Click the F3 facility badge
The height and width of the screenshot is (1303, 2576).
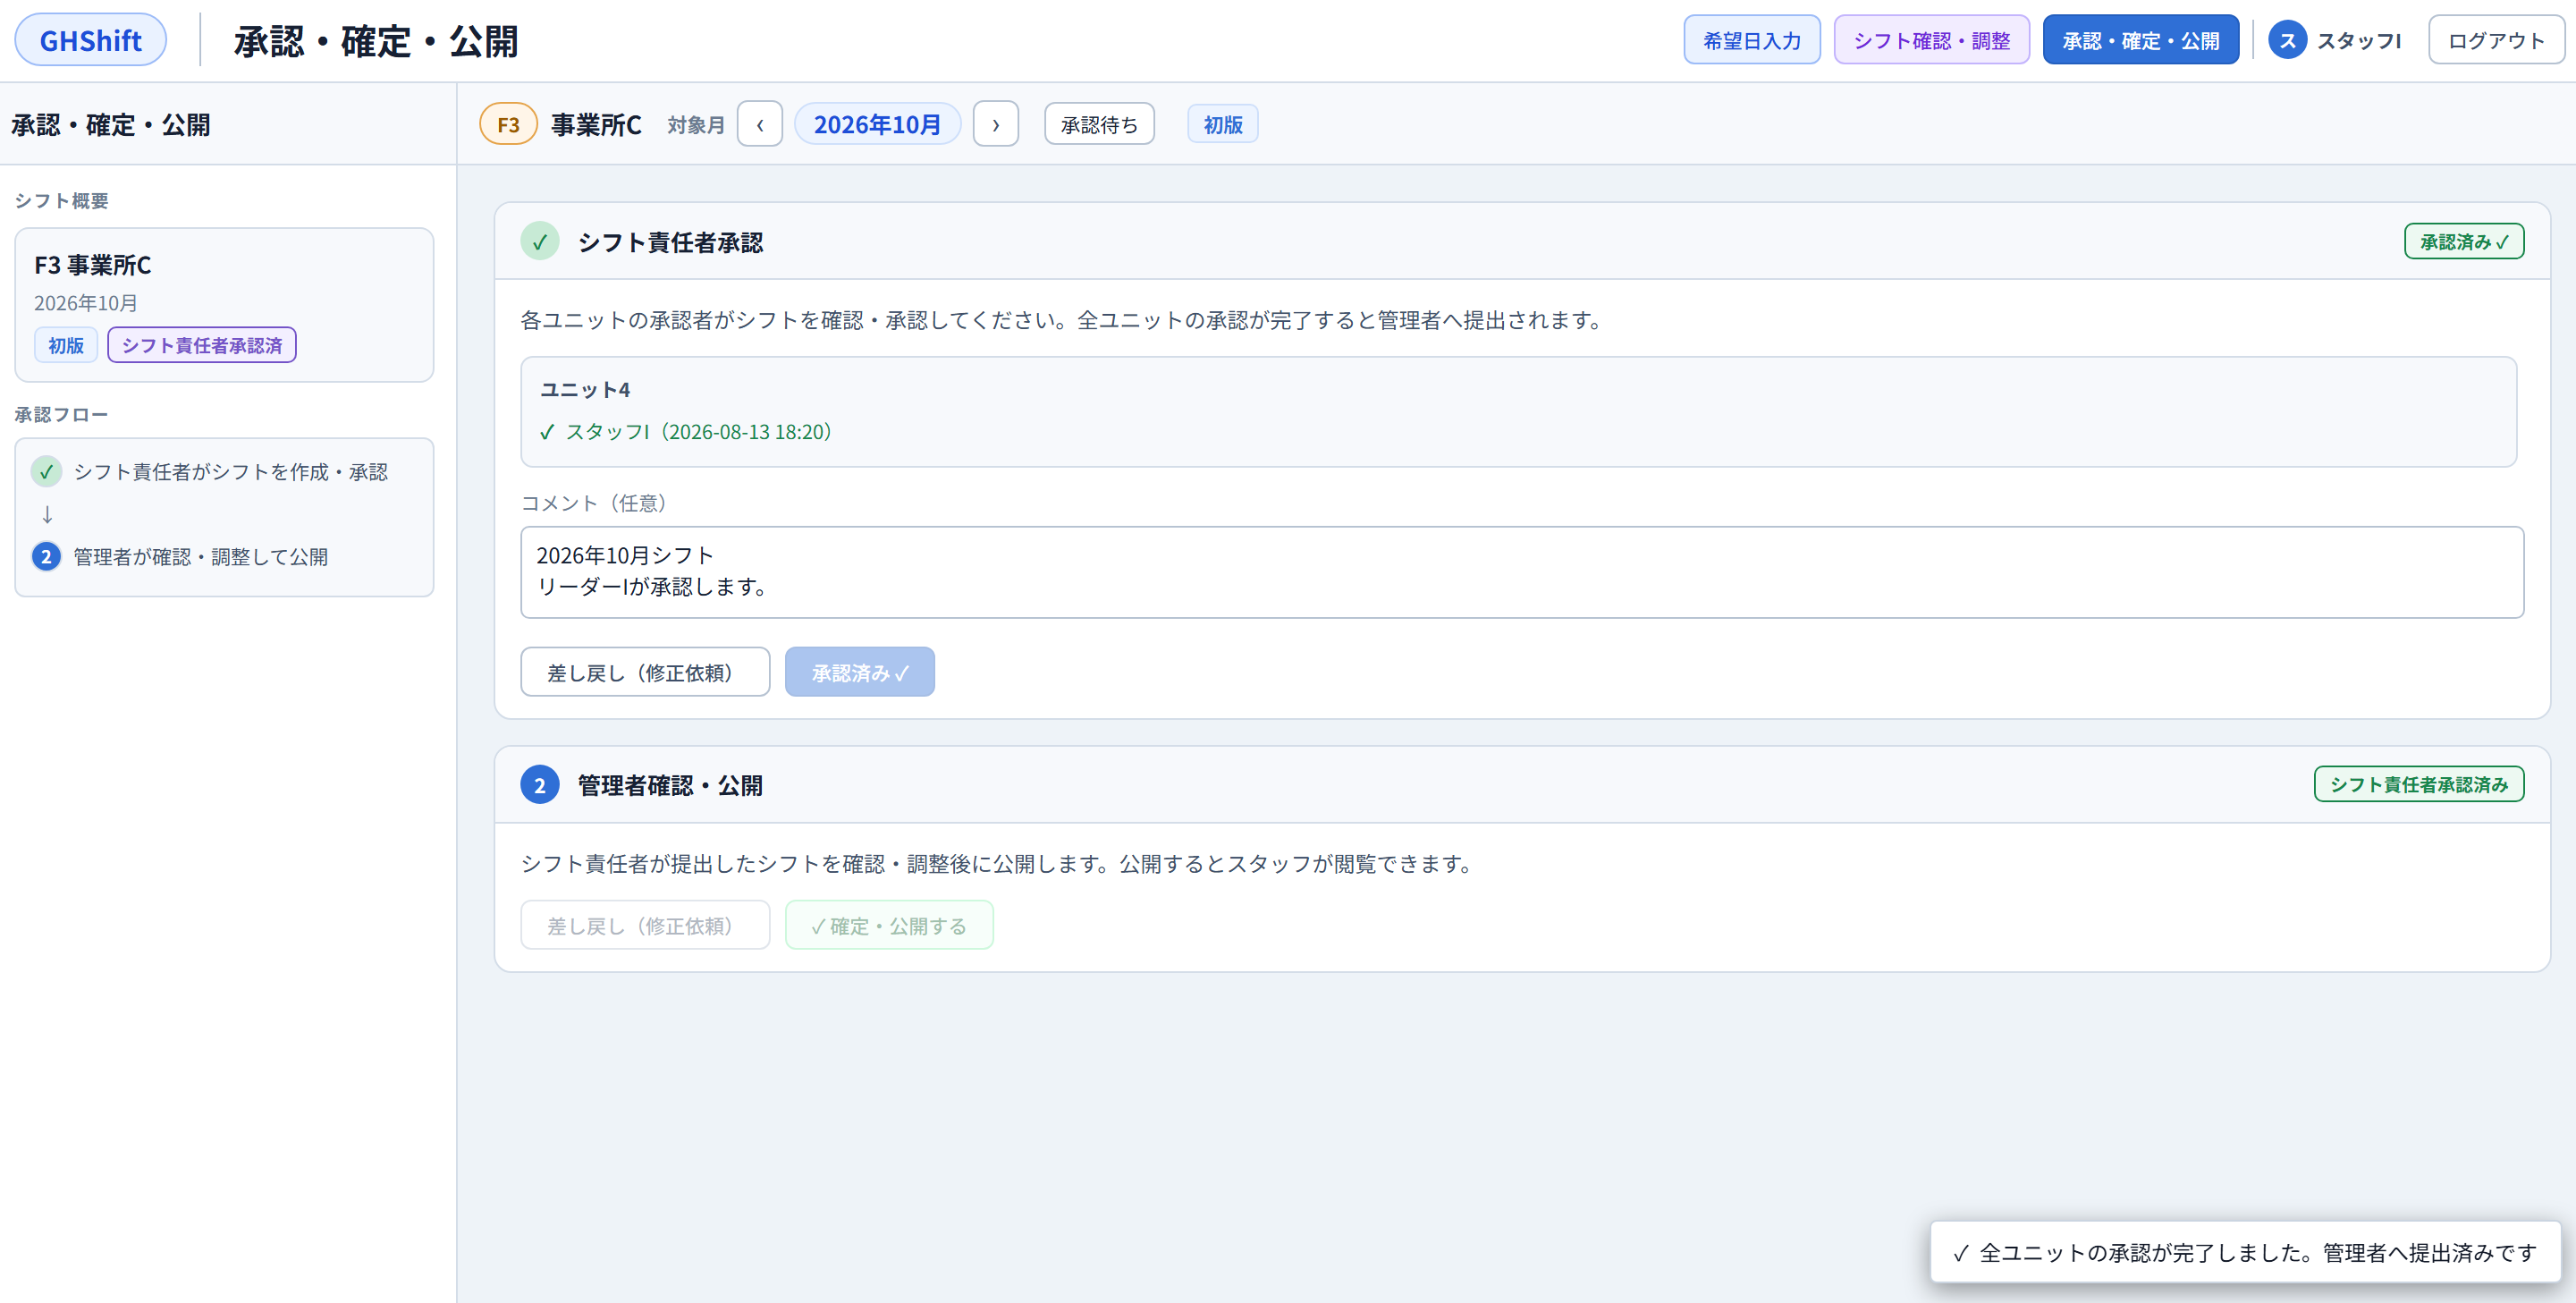click(x=508, y=124)
